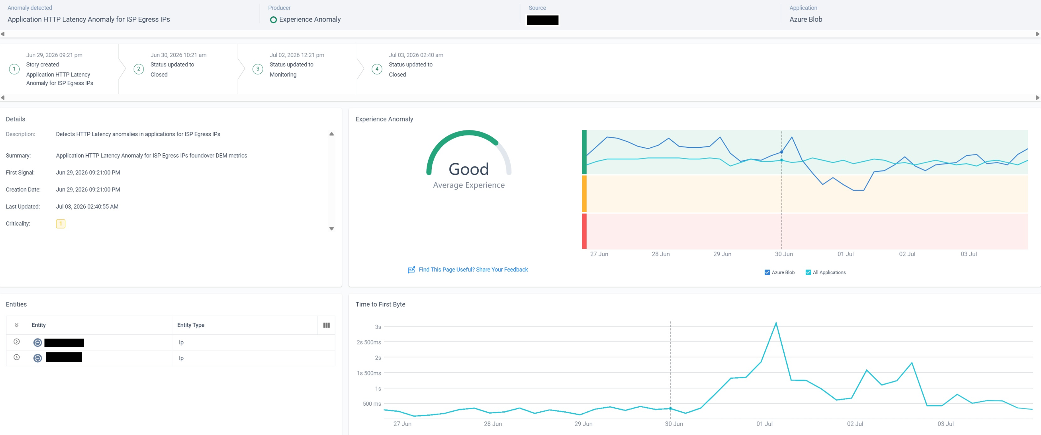Click the Criticality 1 badge
This screenshot has width=1041, height=435.
tap(61, 224)
